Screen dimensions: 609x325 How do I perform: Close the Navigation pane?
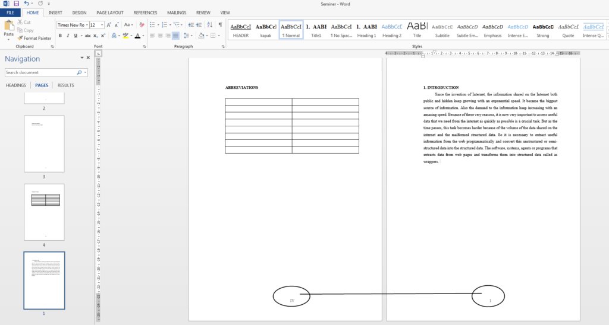(x=88, y=58)
